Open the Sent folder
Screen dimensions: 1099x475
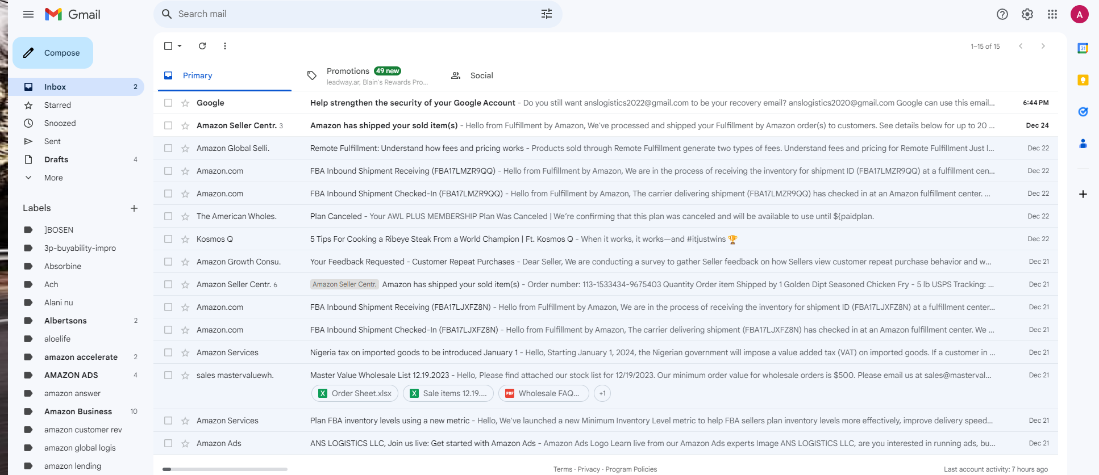(76, 141)
